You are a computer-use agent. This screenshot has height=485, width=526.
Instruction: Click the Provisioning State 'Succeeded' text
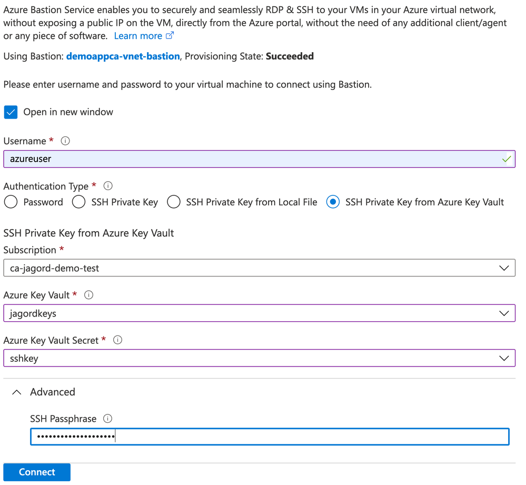[290, 56]
